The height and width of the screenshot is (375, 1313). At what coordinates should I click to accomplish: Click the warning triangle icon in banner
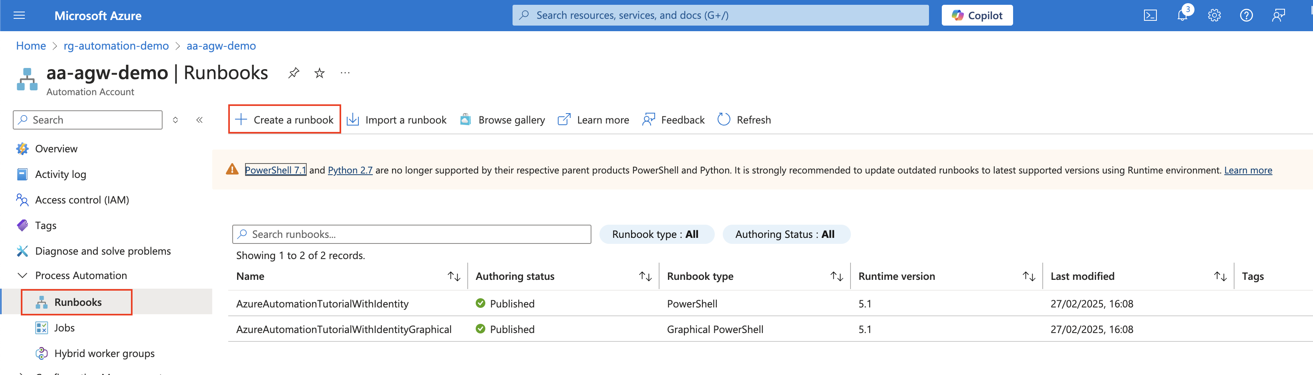[232, 170]
